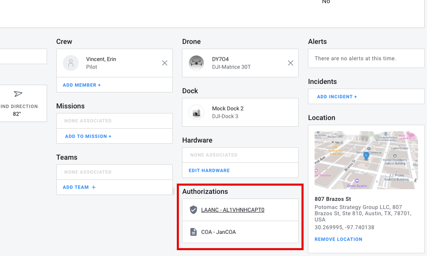Click the Omni Austin map marker
427x256 pixels.
coord(357,181)
